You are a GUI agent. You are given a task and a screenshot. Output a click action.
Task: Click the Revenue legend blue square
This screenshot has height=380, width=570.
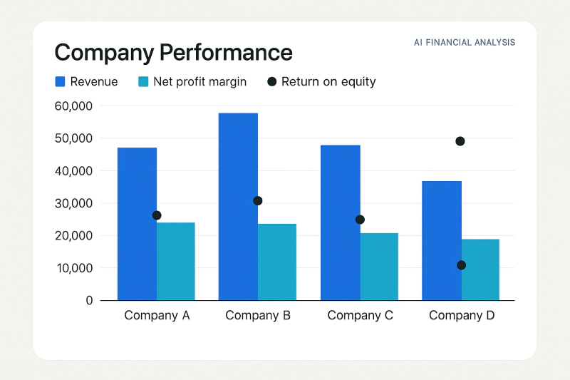(x=60, y=81)
